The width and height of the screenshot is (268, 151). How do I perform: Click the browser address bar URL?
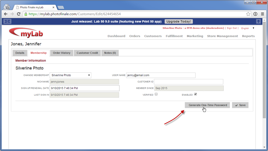(x=75, y=14)
